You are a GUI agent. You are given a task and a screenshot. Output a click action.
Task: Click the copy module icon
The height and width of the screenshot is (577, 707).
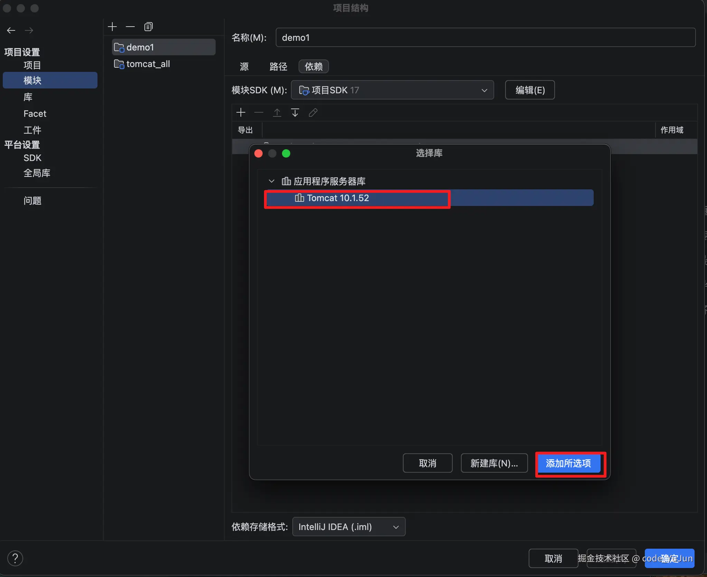[x=148, y=27]
